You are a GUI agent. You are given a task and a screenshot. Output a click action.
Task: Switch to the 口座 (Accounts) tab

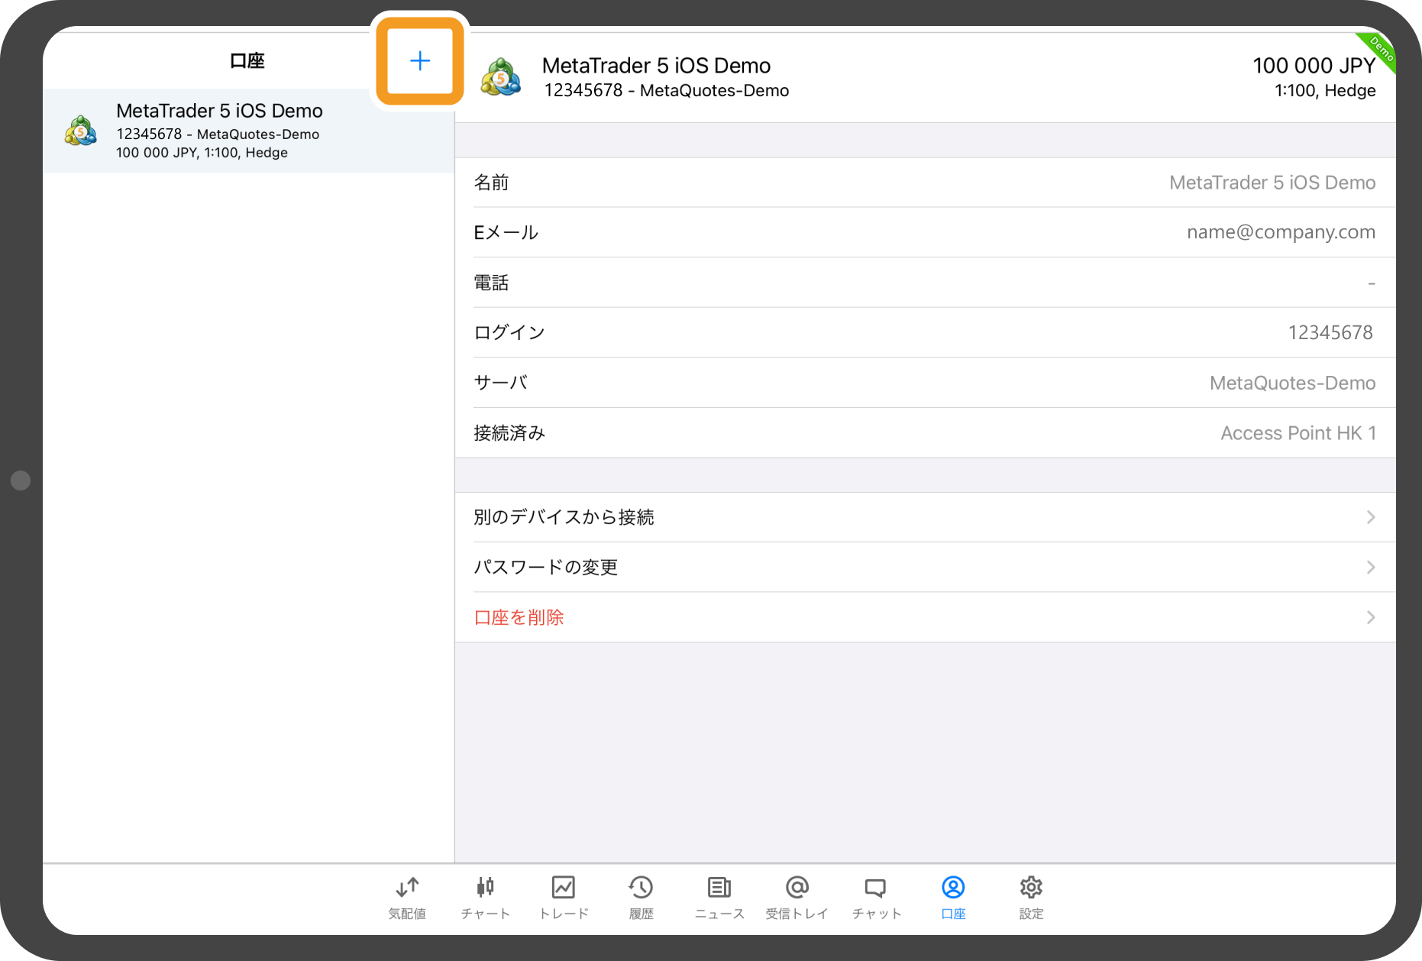tap(952, 895)
